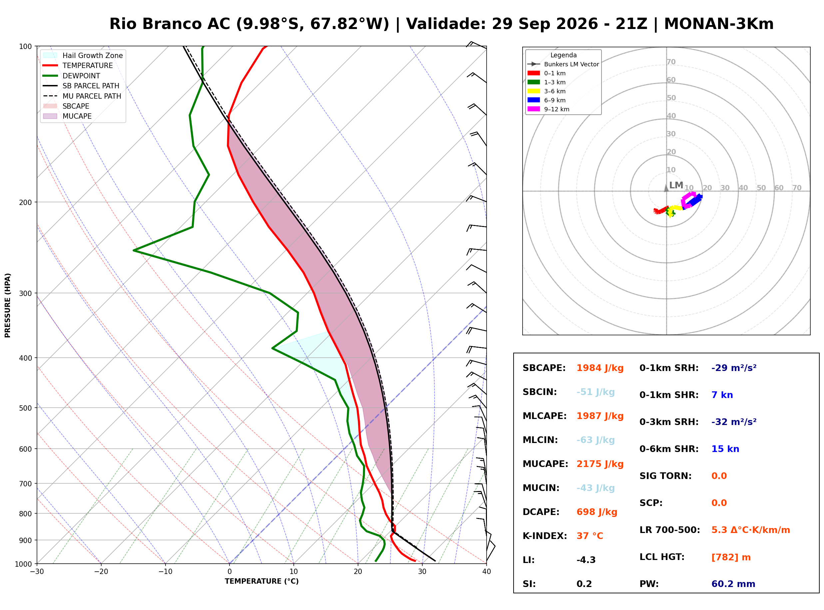
Task: Click the 500 pressure axis label
Action: pyautogui.click(x=26, y=408)
